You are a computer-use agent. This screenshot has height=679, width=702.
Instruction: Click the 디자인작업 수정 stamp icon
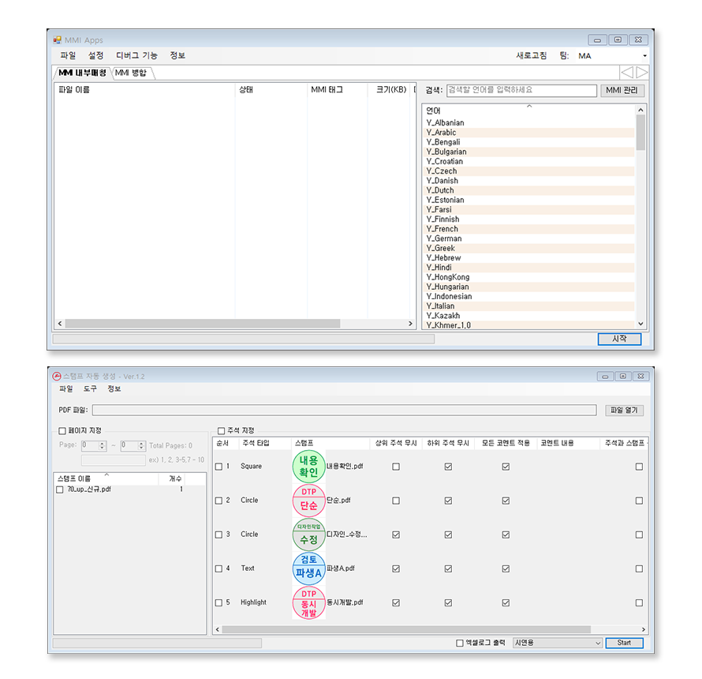(308, 535)
